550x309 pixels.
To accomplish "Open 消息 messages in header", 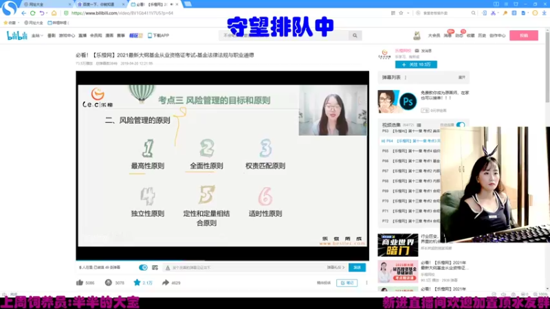I will coord(448,36).
